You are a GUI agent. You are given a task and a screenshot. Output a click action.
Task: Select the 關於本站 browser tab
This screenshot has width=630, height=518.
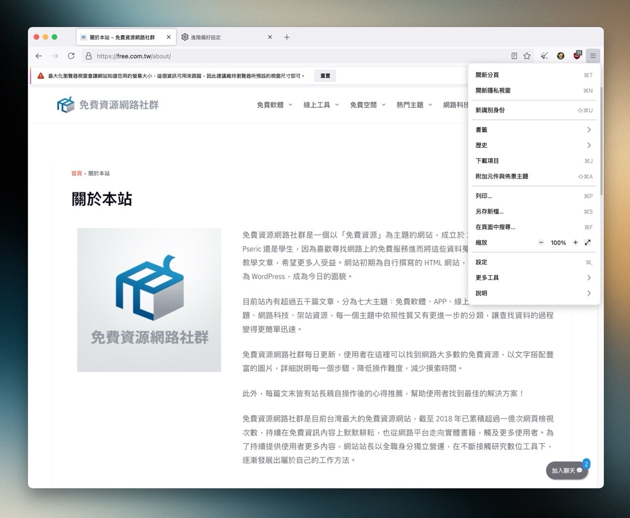pos(126,37)
